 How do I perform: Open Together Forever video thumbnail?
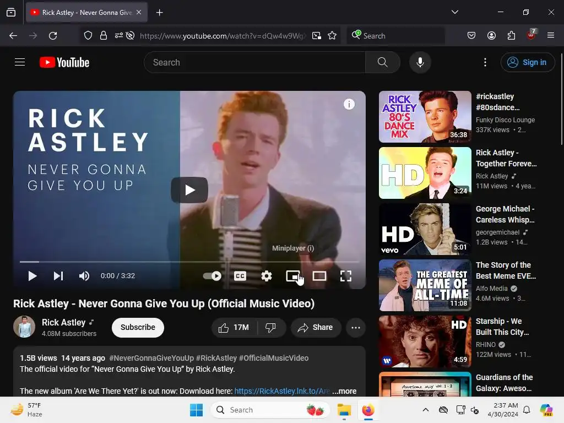tap(425, 173)
